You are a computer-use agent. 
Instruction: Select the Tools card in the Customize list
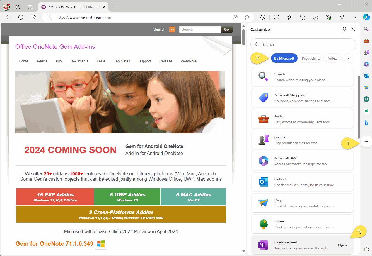302,119
